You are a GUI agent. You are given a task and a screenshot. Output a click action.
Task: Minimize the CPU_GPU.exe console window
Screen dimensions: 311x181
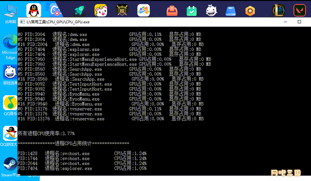tap(285, 22)
